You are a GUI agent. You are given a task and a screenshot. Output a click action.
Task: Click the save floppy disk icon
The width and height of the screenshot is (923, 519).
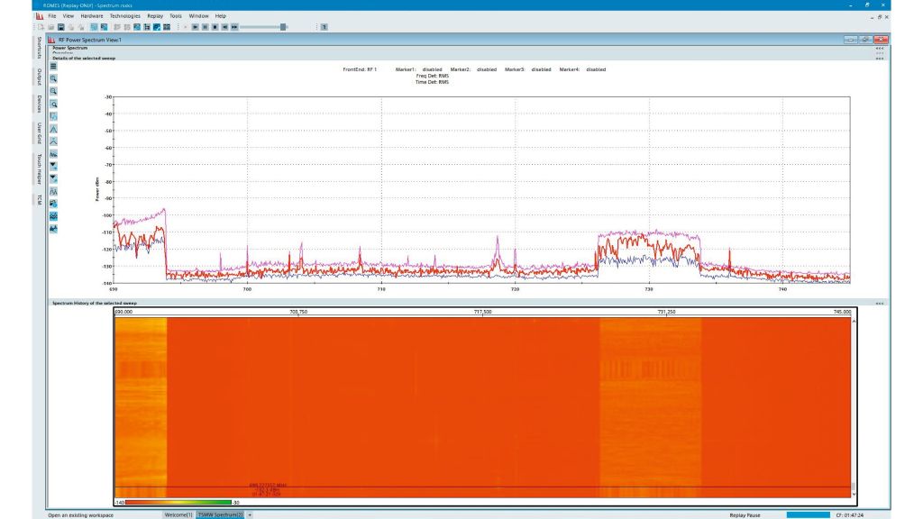click(x=60, y=27)
